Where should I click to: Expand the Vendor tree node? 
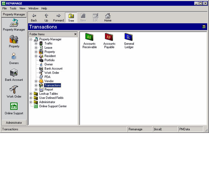pyautogui.click(x=36, y=81)
